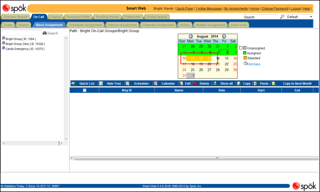The height and width of the screenshot is (192, 320).
Task: Select August 15 in the calendar
Action: 227,58
